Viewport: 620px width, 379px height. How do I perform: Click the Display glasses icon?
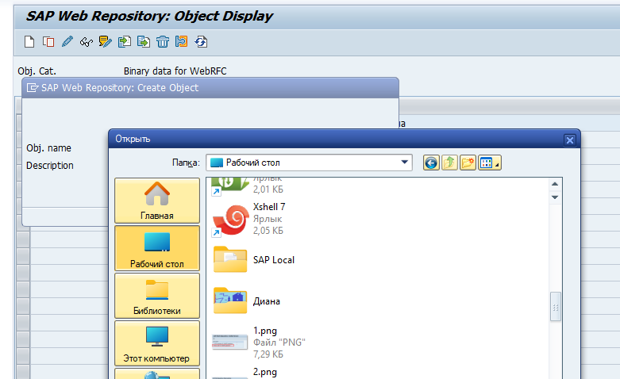87,41
